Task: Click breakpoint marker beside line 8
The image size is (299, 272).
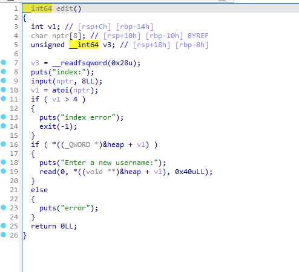Action: click(4, 71)
